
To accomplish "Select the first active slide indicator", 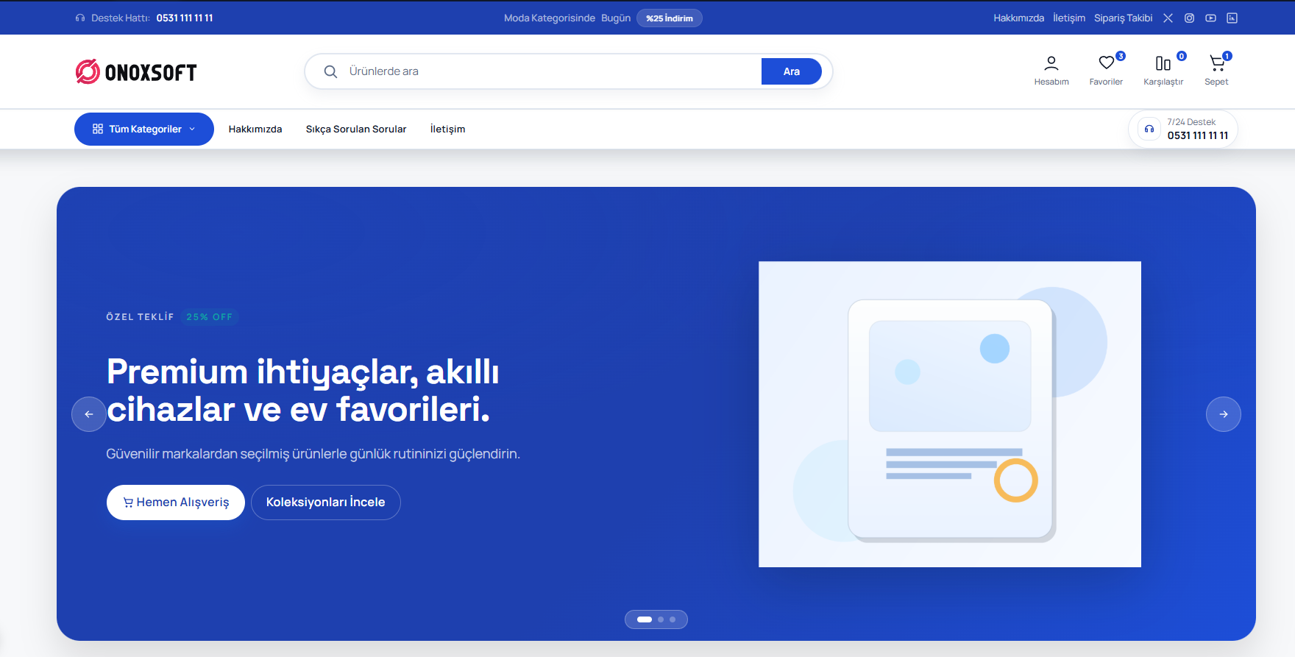I will tap(645, 619).
